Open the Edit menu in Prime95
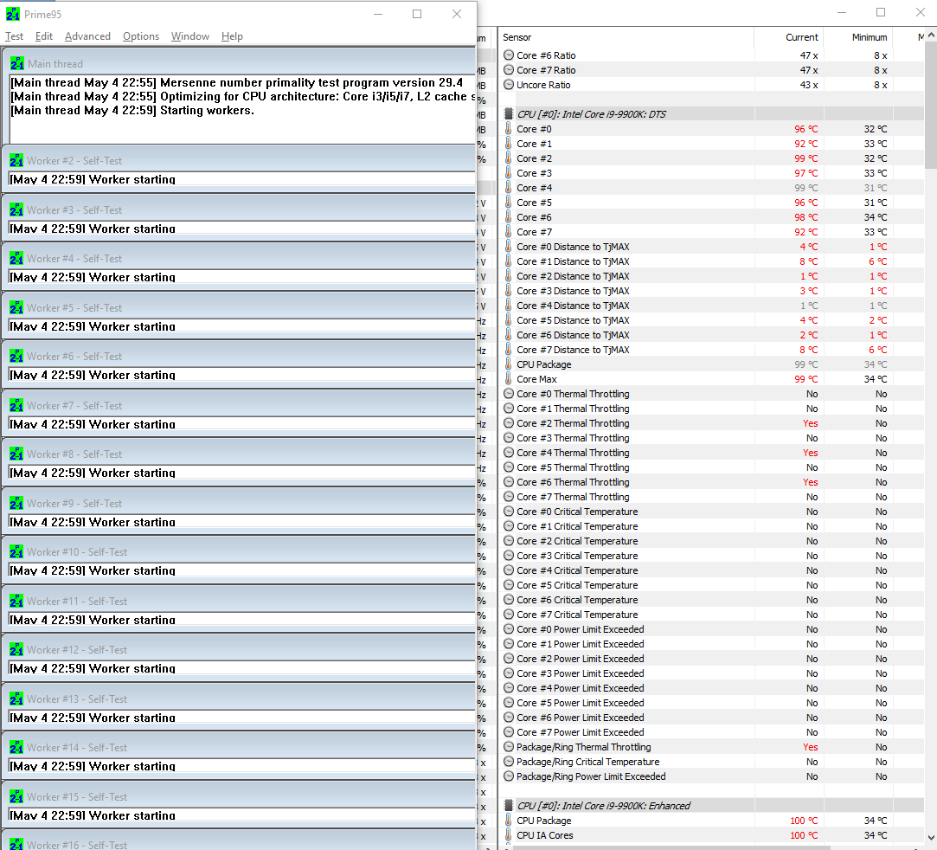Screen dimensions: 937x850 pos(43,36)
